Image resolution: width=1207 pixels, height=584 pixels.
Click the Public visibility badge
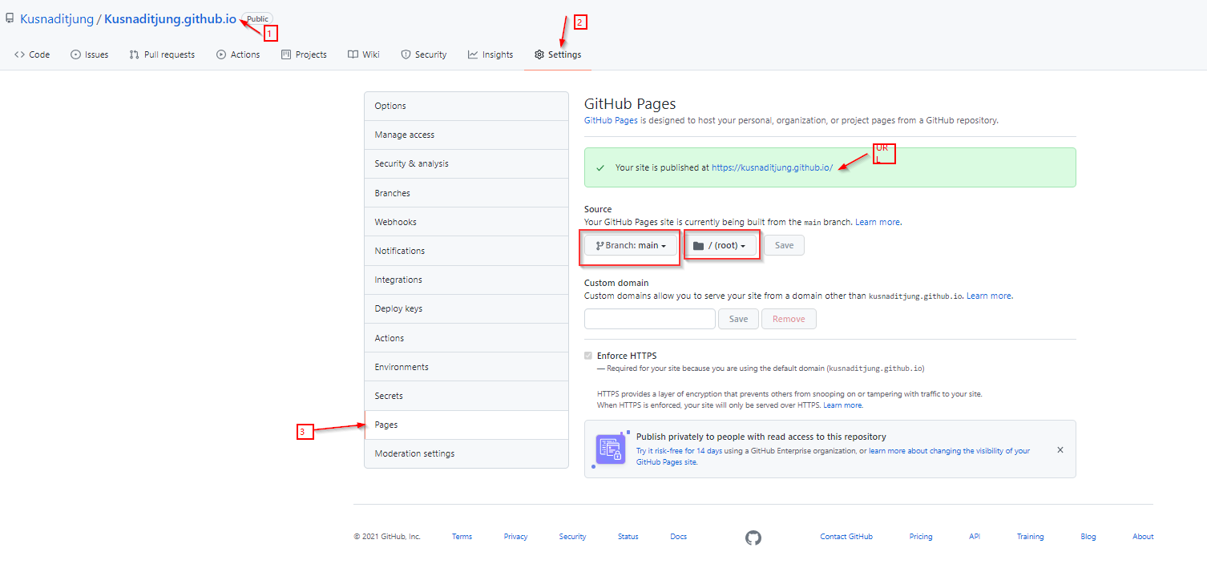click(257, 18)
